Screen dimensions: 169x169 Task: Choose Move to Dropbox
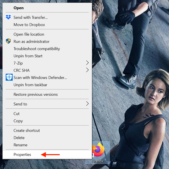coord(47,25)
